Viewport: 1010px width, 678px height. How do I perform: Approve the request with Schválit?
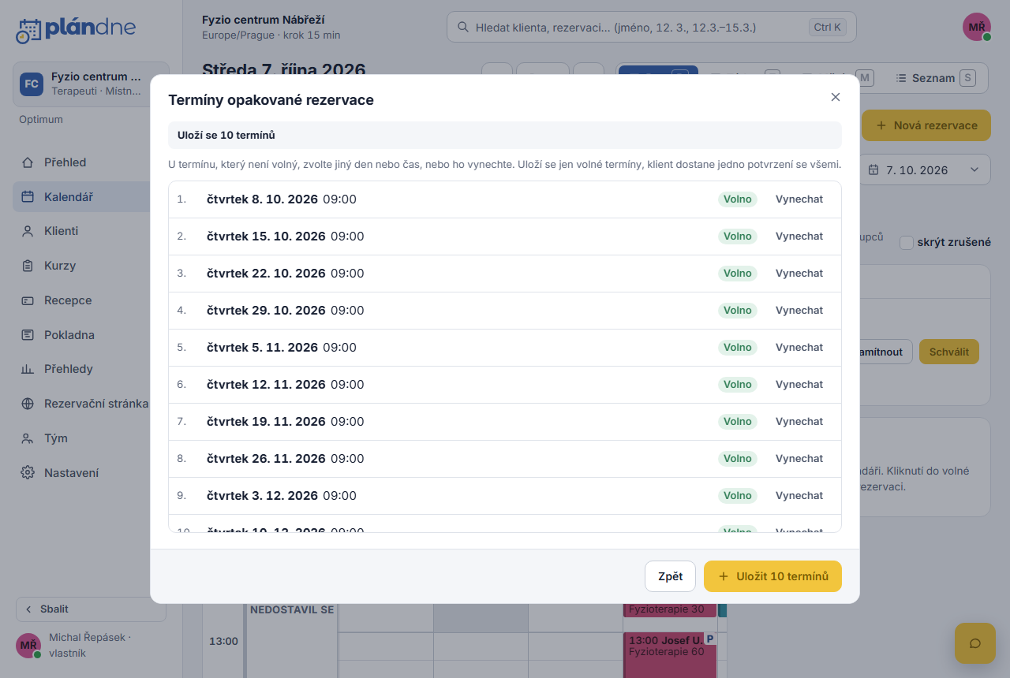(x=949, y=352)
